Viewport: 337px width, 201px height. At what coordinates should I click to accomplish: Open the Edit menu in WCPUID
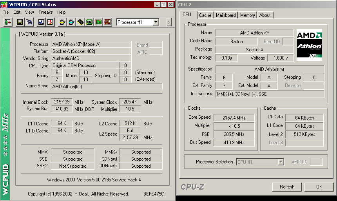coord(17,12)
